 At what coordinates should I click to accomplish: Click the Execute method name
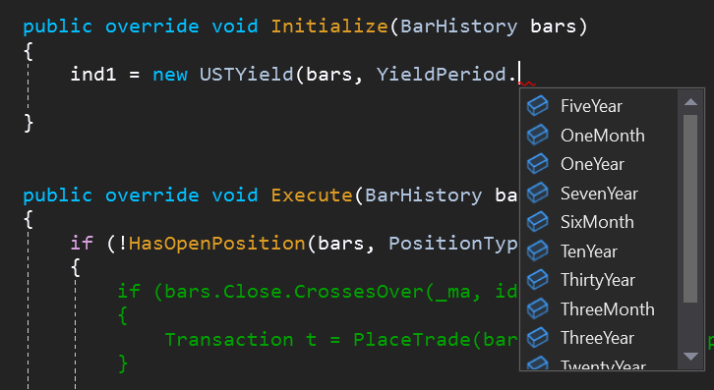tap(312, 195)
